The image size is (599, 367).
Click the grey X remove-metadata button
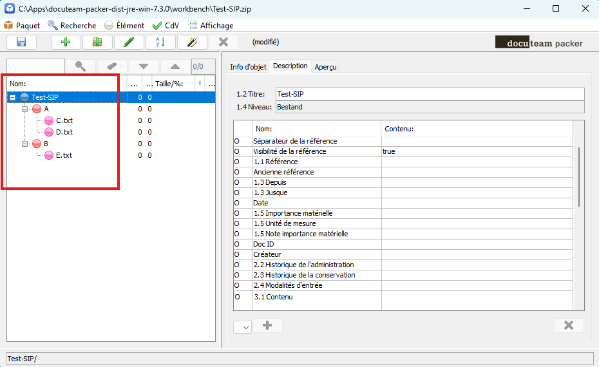pos(569,325)
